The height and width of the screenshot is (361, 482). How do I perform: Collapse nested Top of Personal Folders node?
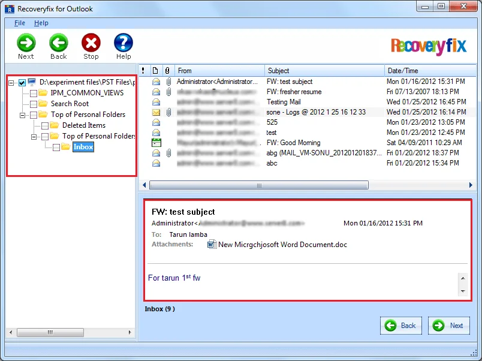34,137
